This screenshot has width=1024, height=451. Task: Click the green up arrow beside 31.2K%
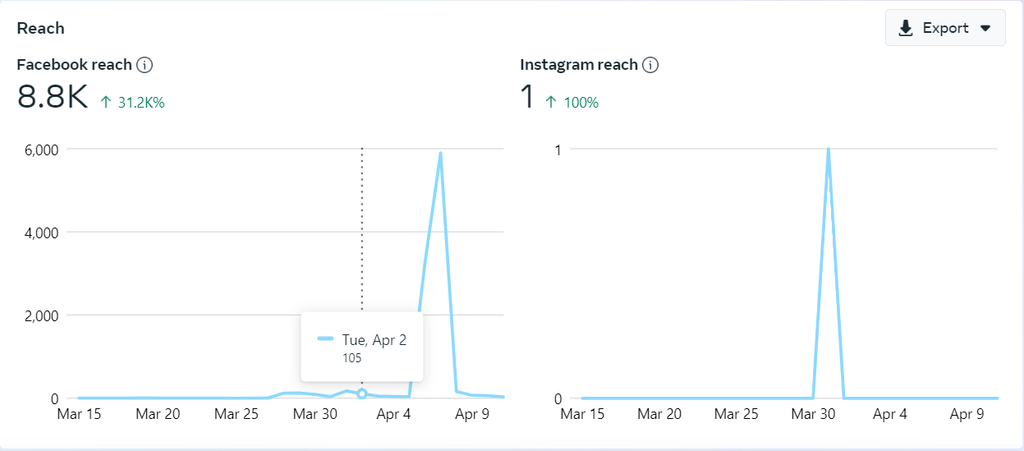105,103
